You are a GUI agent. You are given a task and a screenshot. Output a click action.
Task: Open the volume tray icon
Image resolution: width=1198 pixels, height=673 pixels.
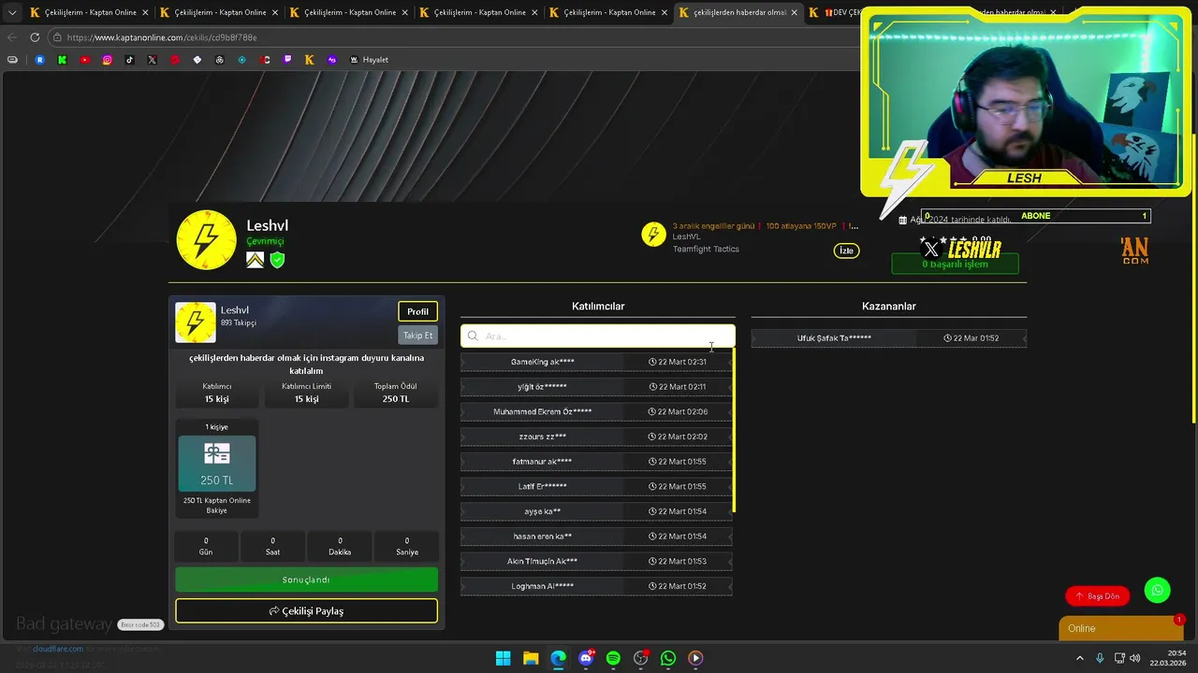pyautogui.click(x=1135, y=658)
